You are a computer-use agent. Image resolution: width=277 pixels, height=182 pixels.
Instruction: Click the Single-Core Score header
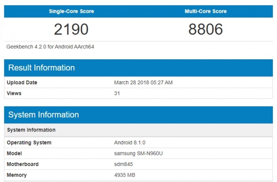[71, 11]
